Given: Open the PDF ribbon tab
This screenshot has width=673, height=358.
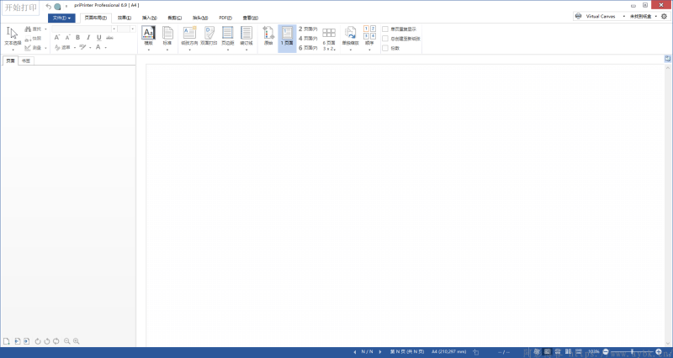Looking at the screenshot, I should pos(225,18).
